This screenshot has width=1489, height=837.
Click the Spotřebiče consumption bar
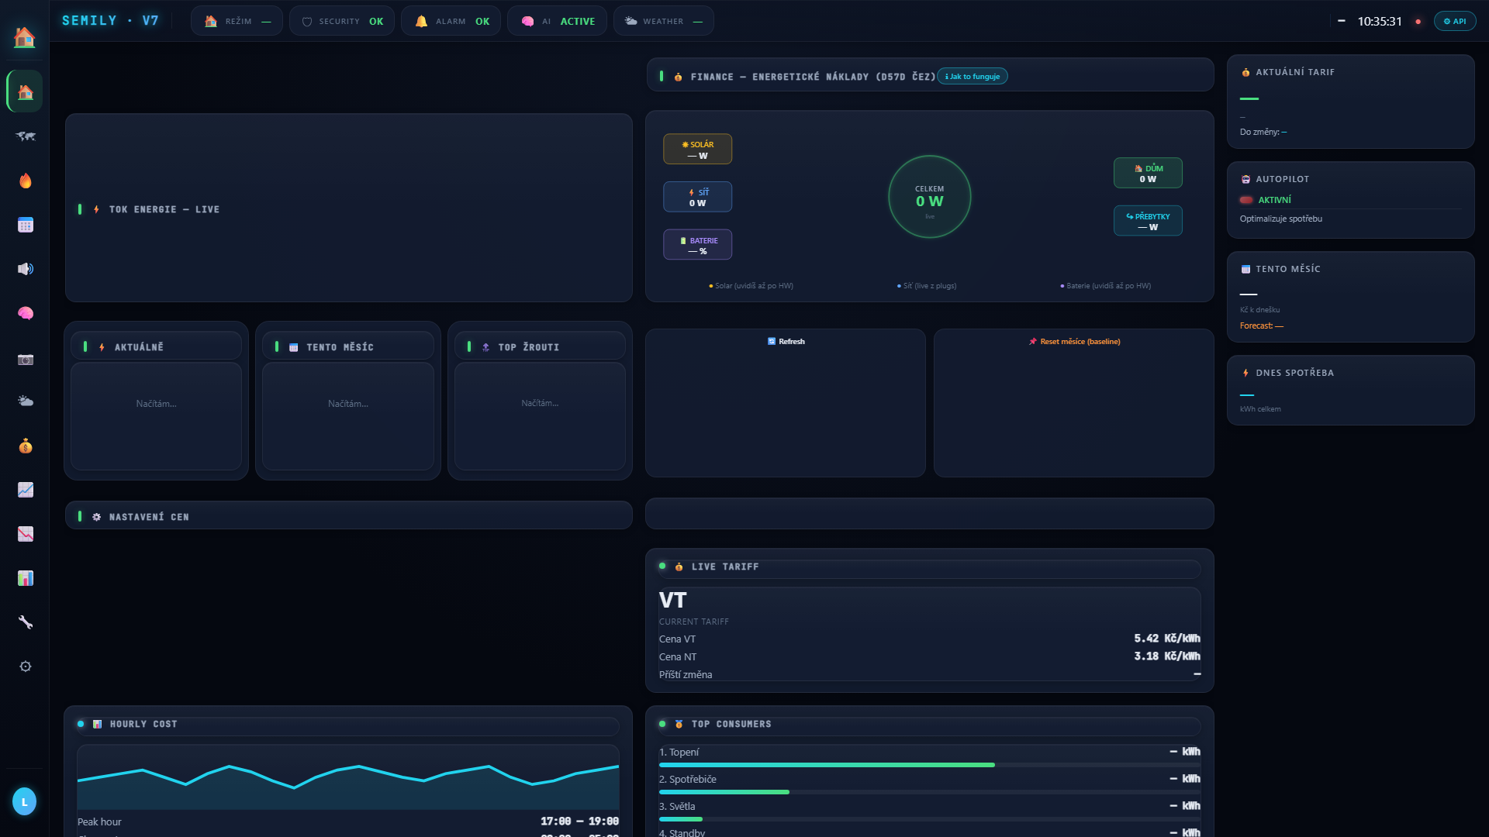coord(929,792)
